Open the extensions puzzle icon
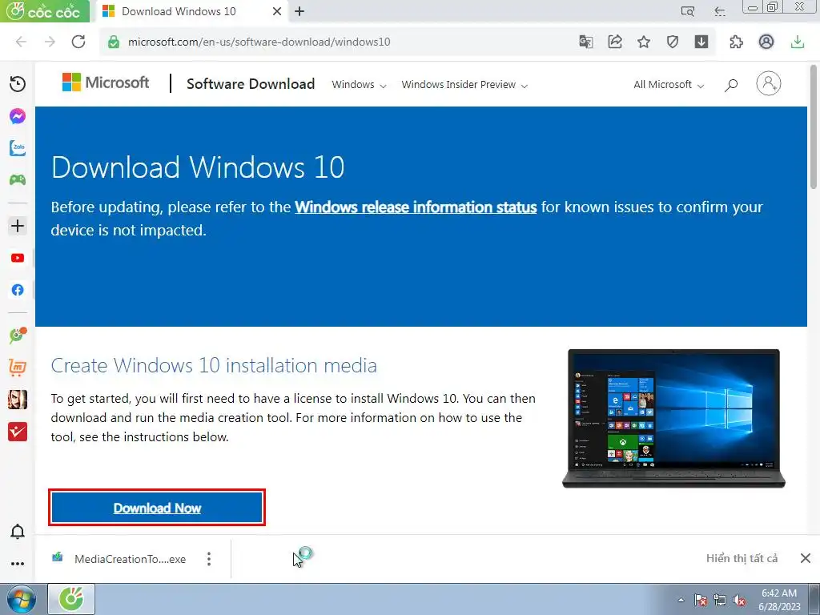Image resolution: width=820 pixels, height=615 pixels. pyautogui.click(x=737, y=42)
